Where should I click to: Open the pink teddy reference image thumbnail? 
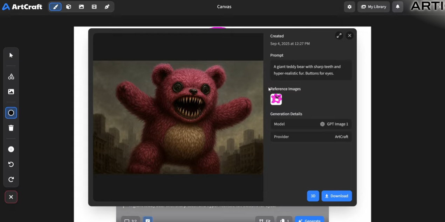click(276, 99)
